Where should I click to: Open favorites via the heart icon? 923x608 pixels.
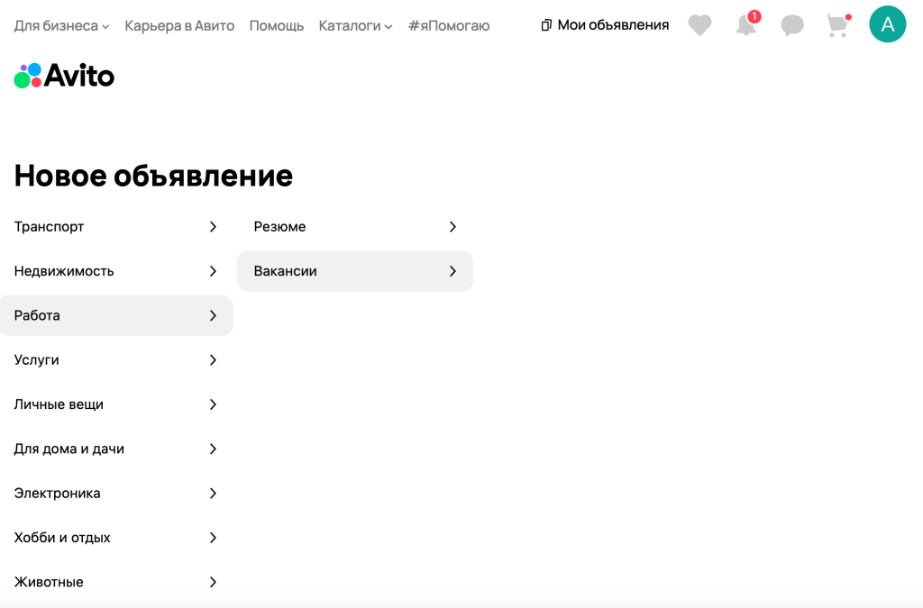coord(699,24)
